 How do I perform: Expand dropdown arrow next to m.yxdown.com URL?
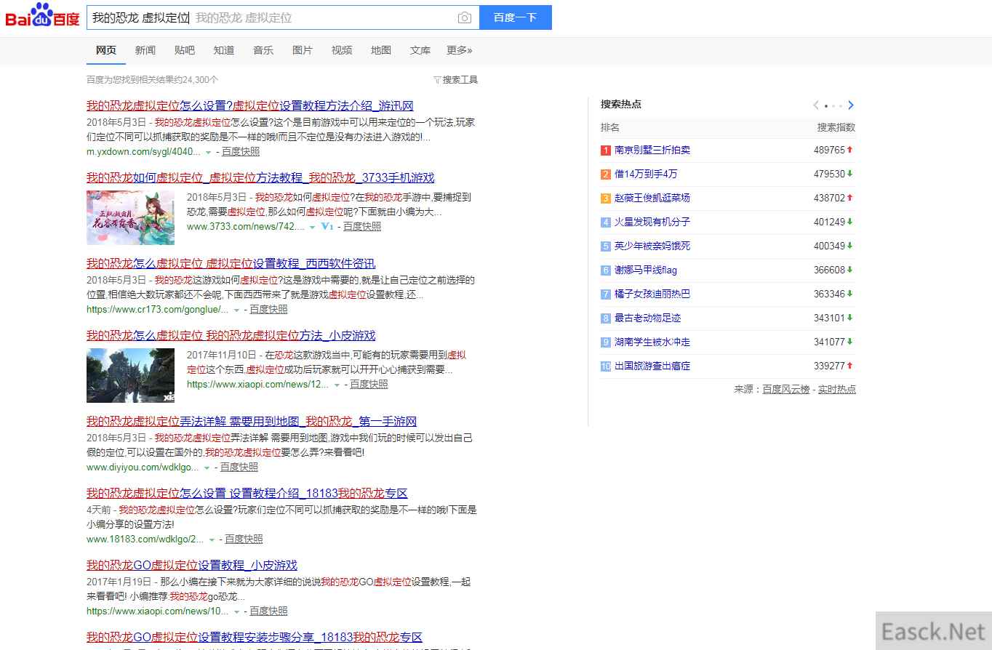[x=208, y=152]
